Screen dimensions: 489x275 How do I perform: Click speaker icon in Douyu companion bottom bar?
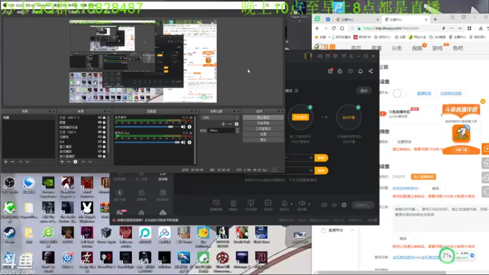coord(301,204)
